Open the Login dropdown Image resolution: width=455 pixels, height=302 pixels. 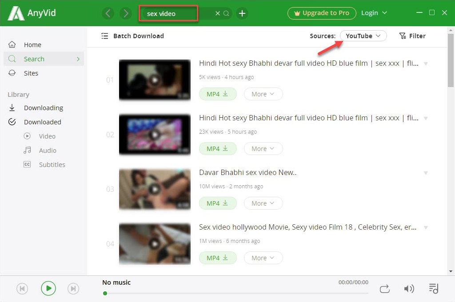374,13
